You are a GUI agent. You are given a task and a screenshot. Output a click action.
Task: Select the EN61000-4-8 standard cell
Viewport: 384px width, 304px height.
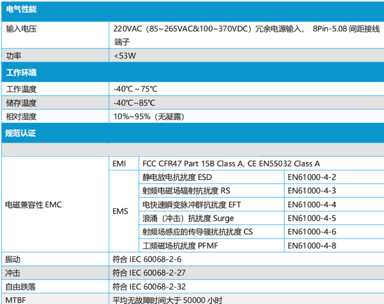point(334,246)
